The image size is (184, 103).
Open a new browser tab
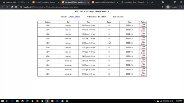pos(152,2)
